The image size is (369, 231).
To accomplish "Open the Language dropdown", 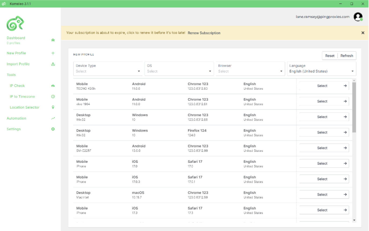I will coord(322,69).
